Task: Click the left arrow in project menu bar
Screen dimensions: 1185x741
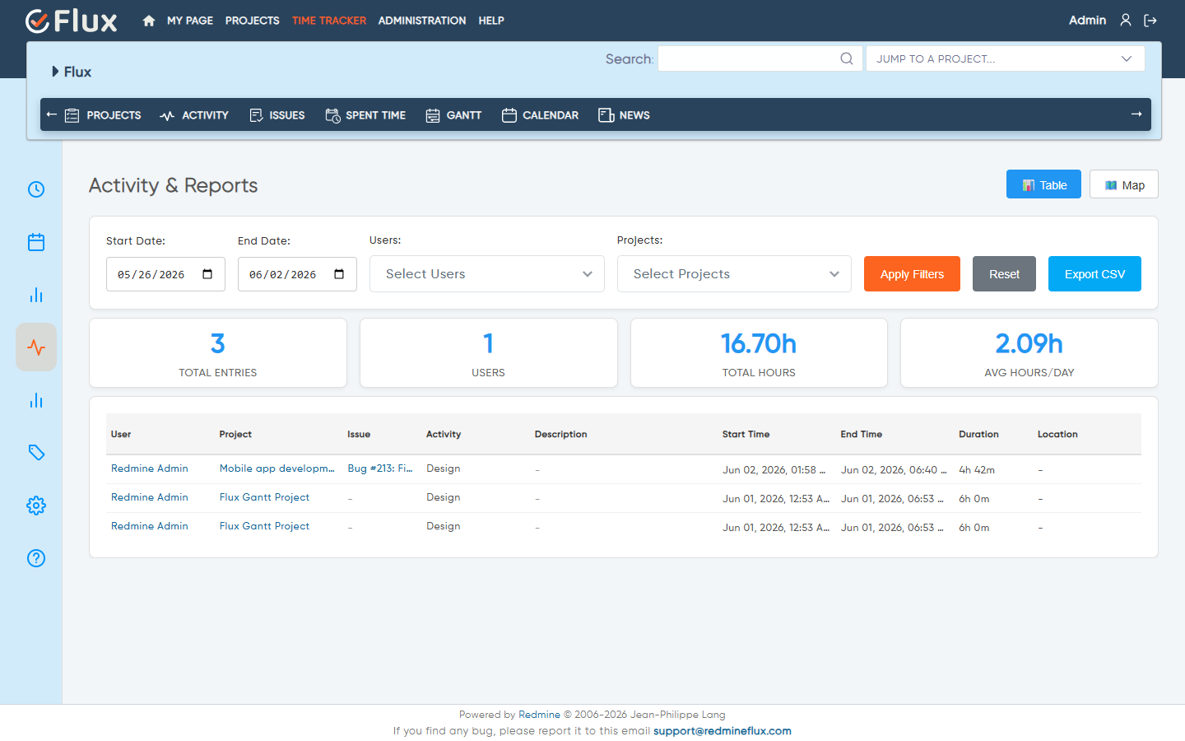Action: [x=52, y=114]
